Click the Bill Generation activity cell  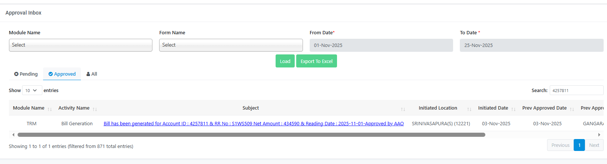(77, 123)
